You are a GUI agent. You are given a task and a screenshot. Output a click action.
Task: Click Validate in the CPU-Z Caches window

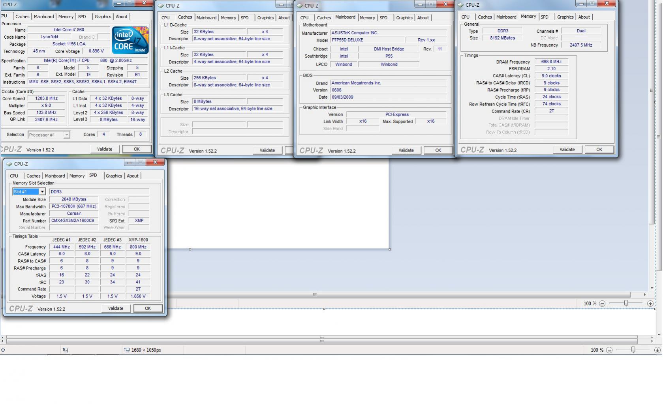(x=267, y=150)
